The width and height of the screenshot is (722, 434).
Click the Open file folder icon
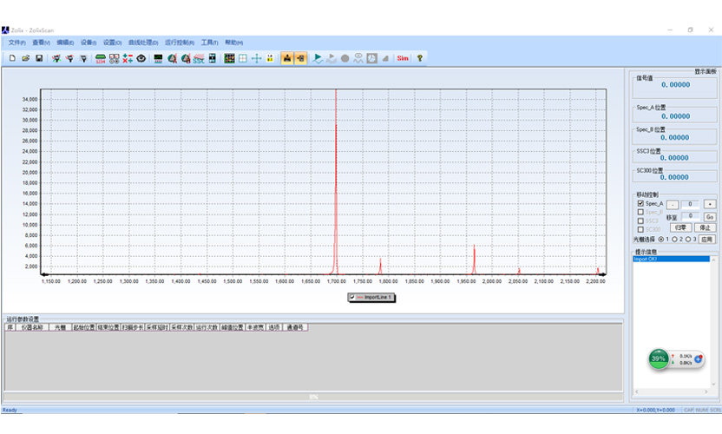click(26, 58)
